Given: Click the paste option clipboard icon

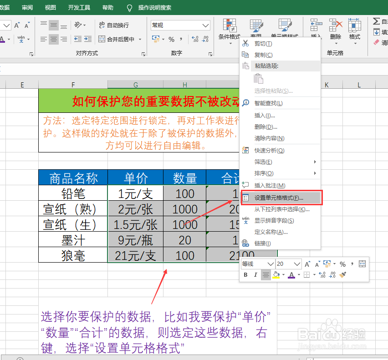Looking at the screenshot, I should [x=258, y=79].
